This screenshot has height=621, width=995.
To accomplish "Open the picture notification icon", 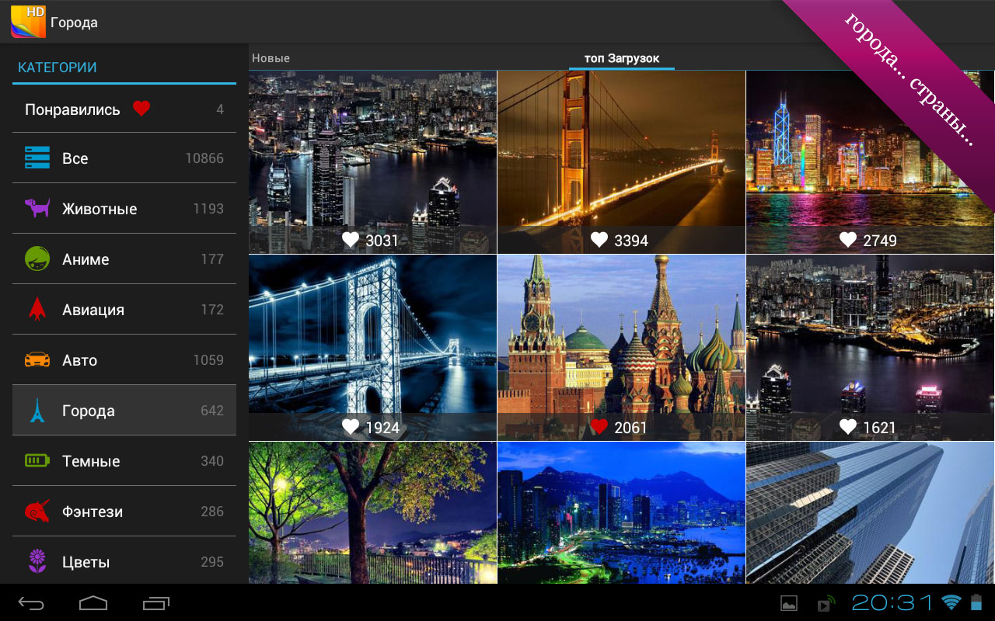I will [x=789, y=603].
